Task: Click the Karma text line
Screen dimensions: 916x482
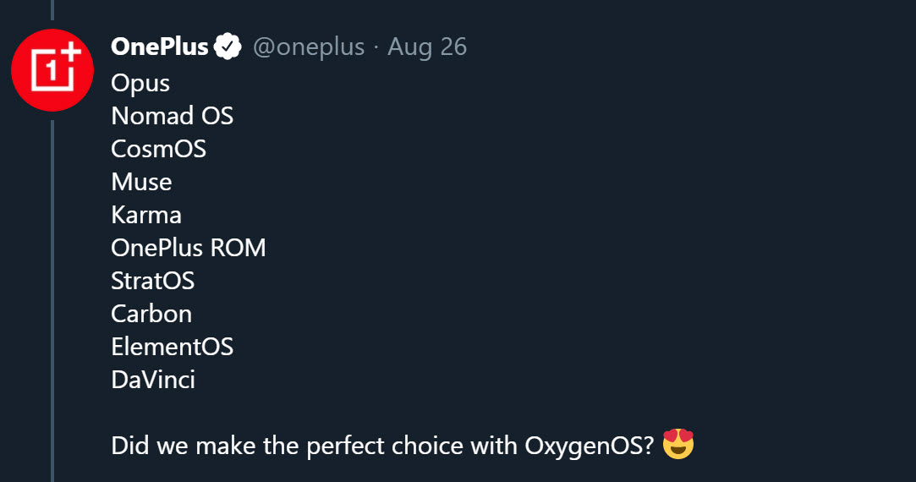Action: (x=146, y=215)
